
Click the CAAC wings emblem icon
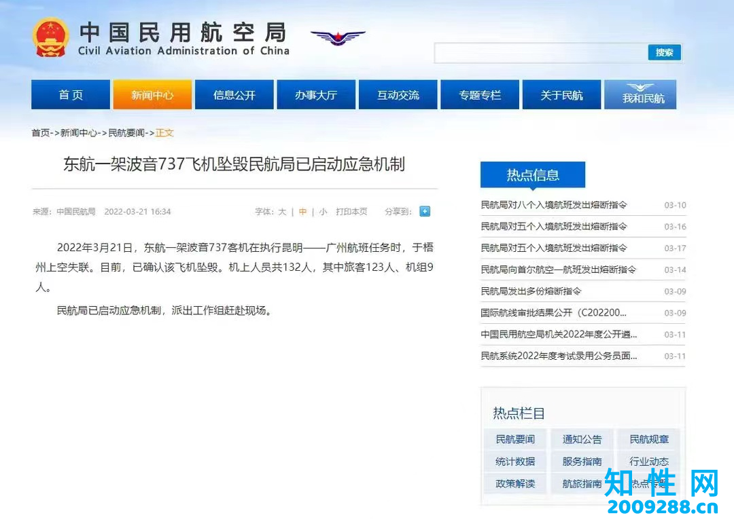(x=338, y=37)
